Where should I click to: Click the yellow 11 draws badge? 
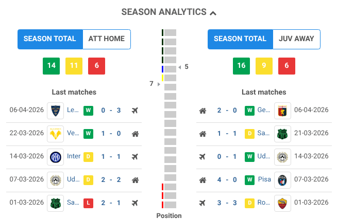(74, 66)
